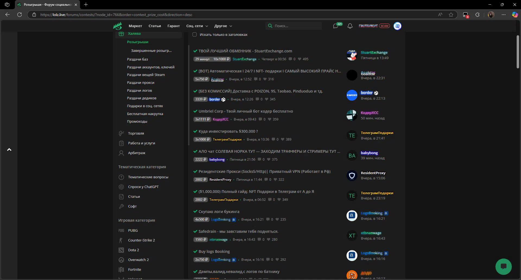Open the live chat bubble button
The height and width of the screenshot is (280, 521).
pos(504,266)
